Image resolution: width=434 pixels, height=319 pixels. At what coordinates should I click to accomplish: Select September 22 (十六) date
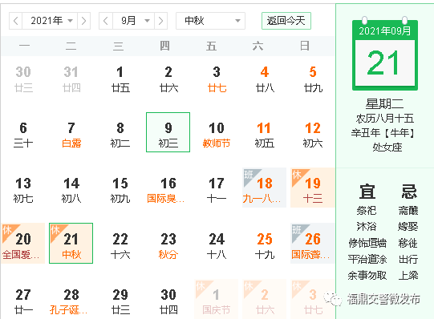click(x=120, y=246)
